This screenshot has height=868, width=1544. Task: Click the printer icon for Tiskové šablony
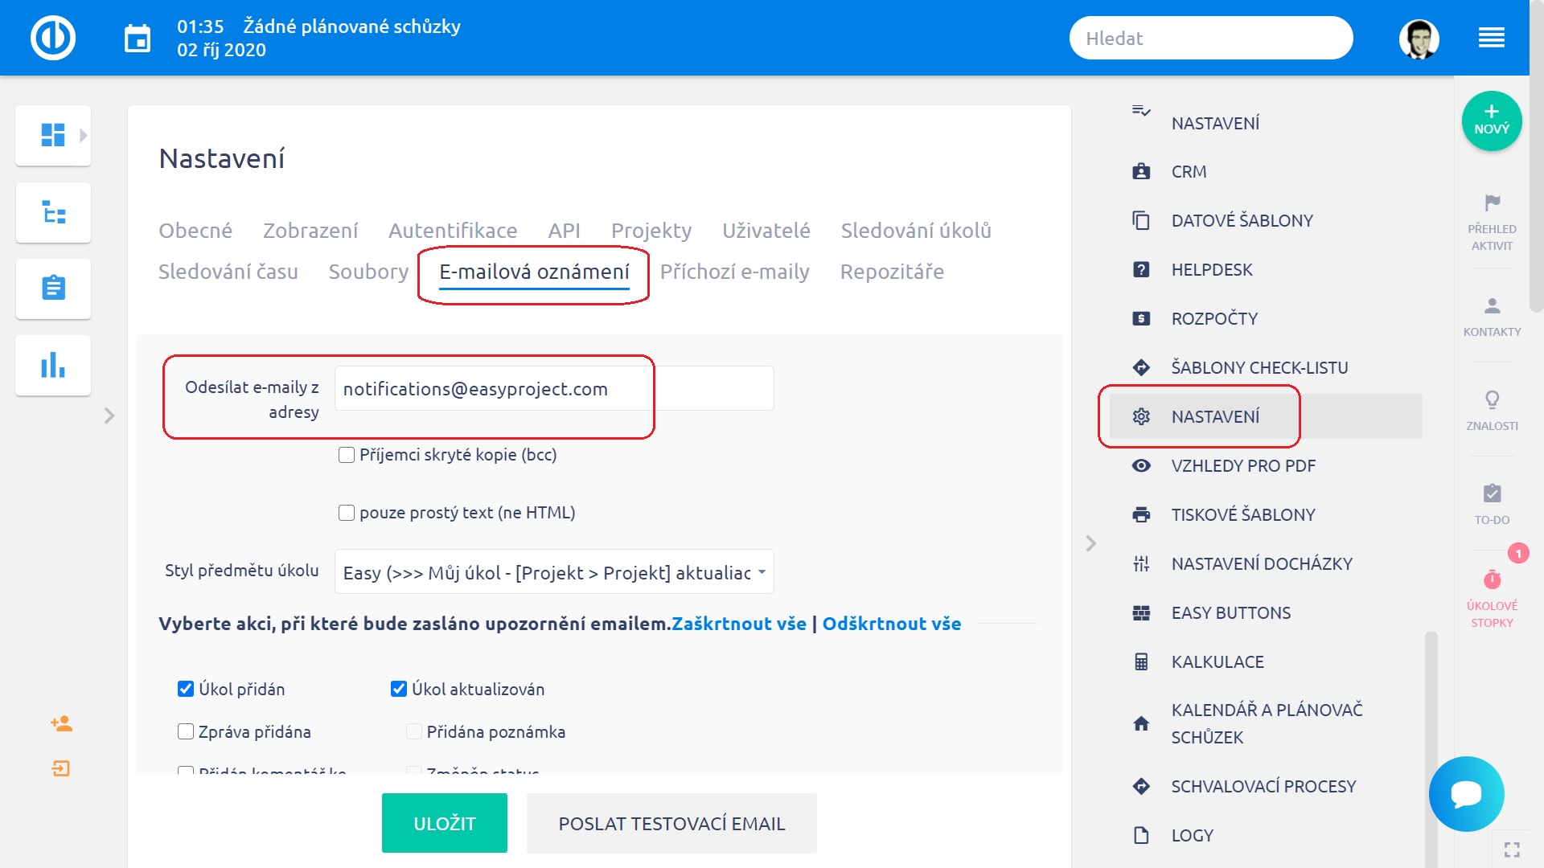[1141, 514]
